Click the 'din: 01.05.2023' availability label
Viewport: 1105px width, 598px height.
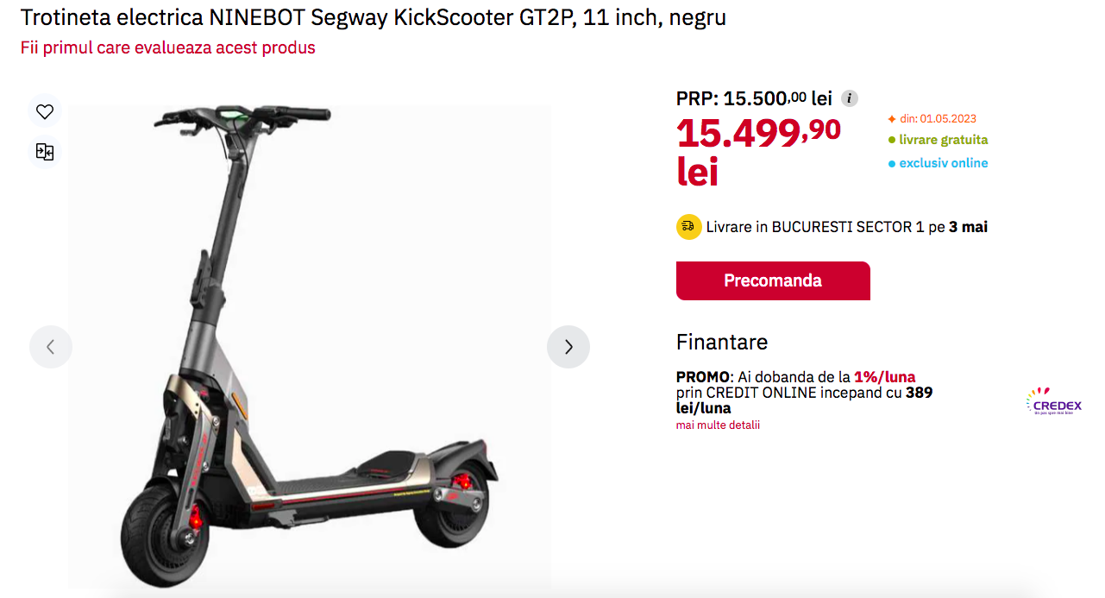click(x=932, y=119)
